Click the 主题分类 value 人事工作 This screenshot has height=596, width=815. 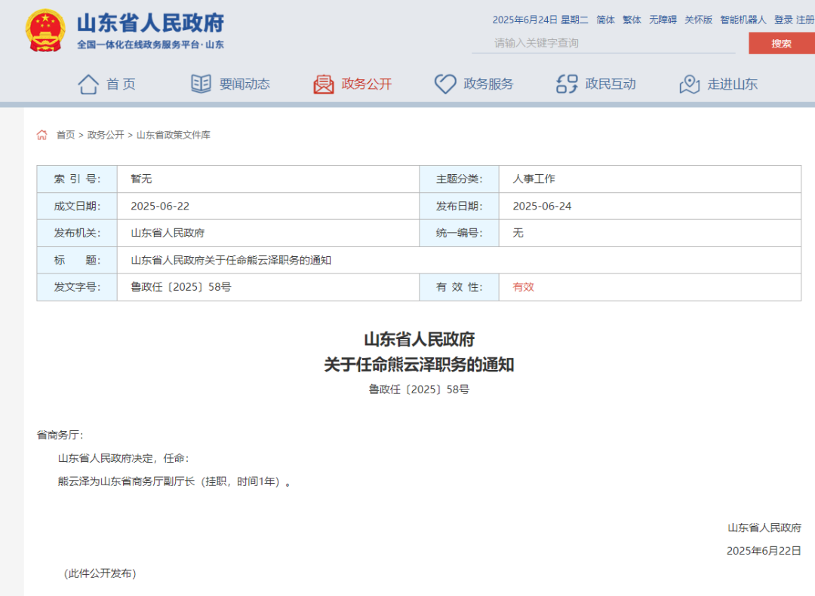(534, 179)
